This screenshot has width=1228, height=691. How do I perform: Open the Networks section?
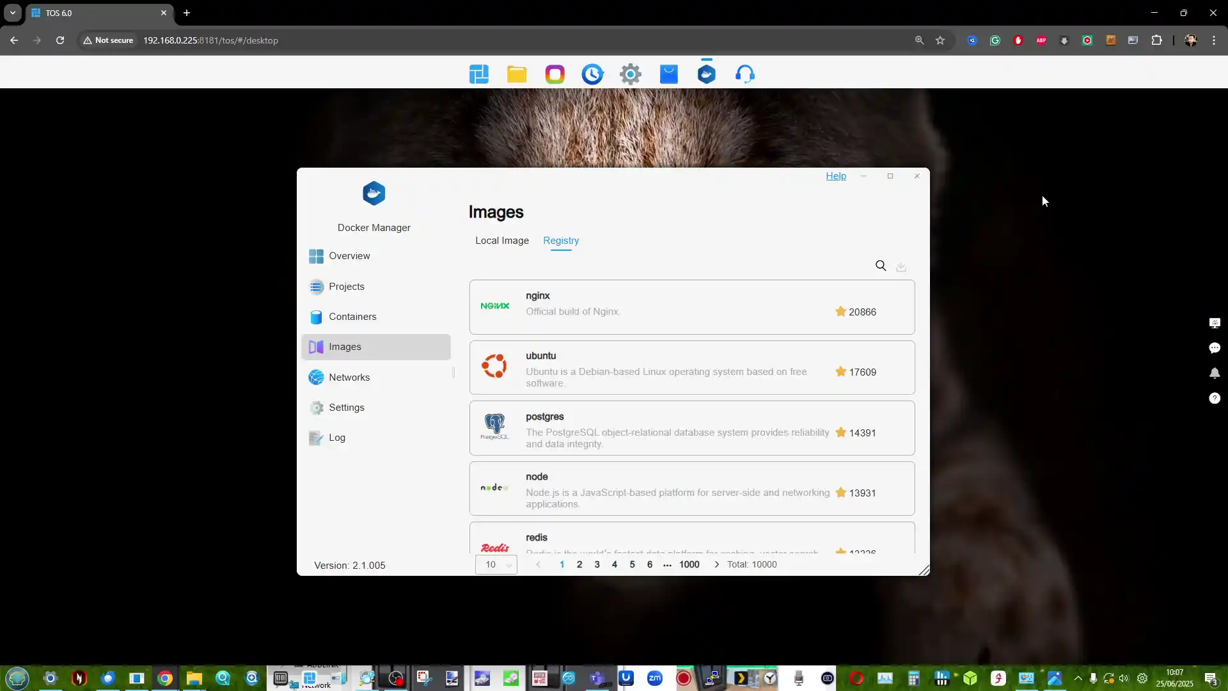[x=376, y=377]
